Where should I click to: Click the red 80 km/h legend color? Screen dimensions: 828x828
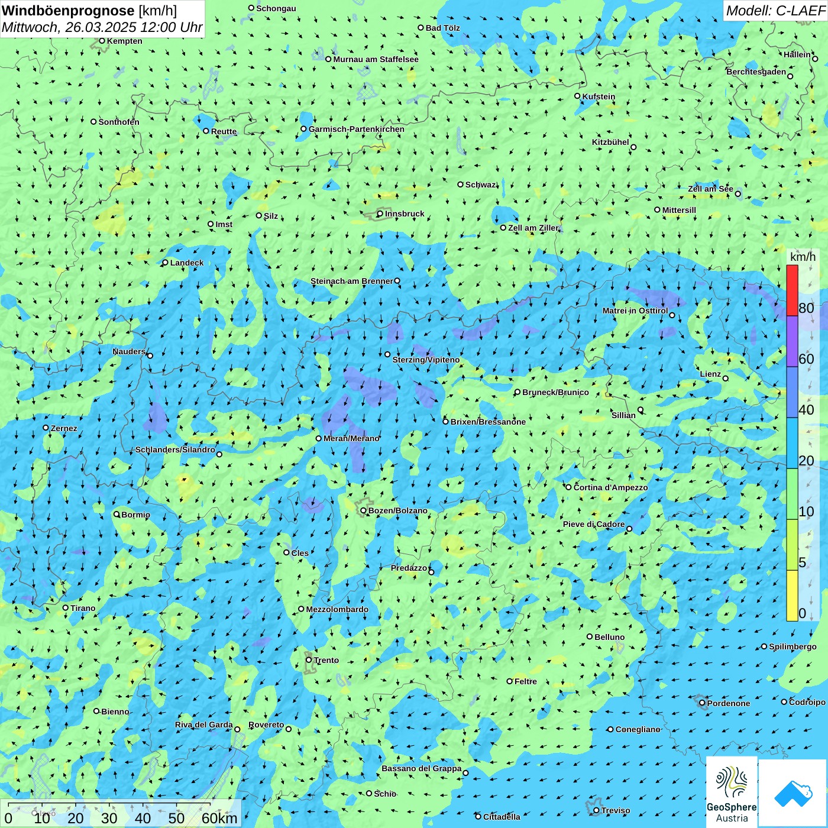pyautogui.click(x=792, y=290)
